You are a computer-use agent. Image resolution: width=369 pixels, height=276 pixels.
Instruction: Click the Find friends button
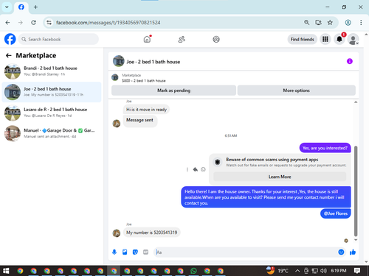point(302,39)
